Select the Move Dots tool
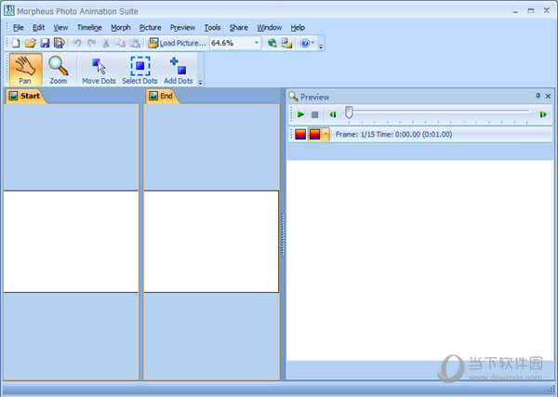This screenshot has width=558, height=397. pos(99,70)
